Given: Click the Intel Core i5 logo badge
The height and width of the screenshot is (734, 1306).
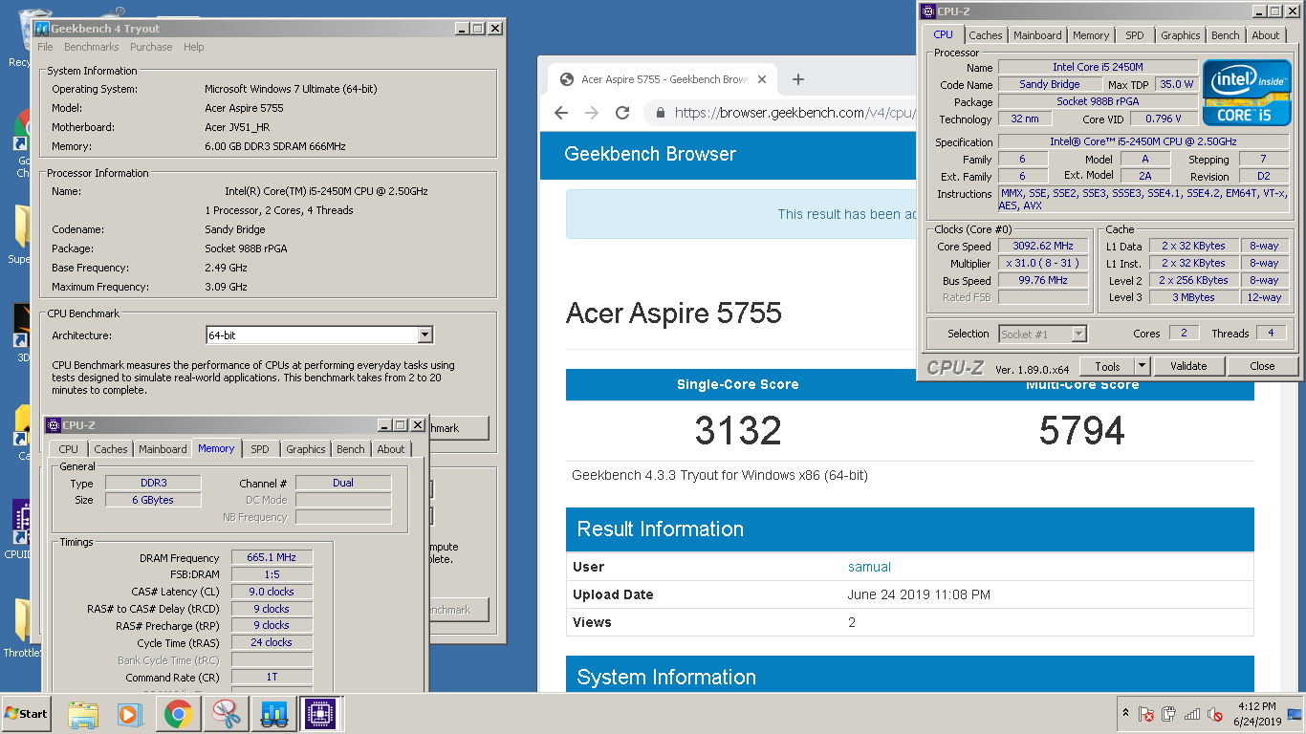Looking at the screenshot, I should (x=1247, y=93).
